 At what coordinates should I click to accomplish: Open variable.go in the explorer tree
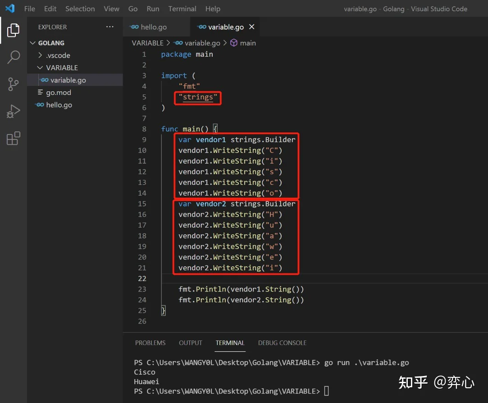[75, 80]
